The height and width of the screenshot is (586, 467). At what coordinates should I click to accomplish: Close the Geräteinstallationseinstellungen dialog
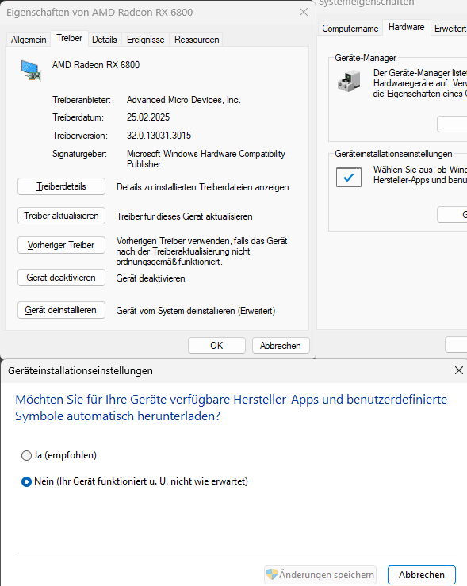pos(459,370)
